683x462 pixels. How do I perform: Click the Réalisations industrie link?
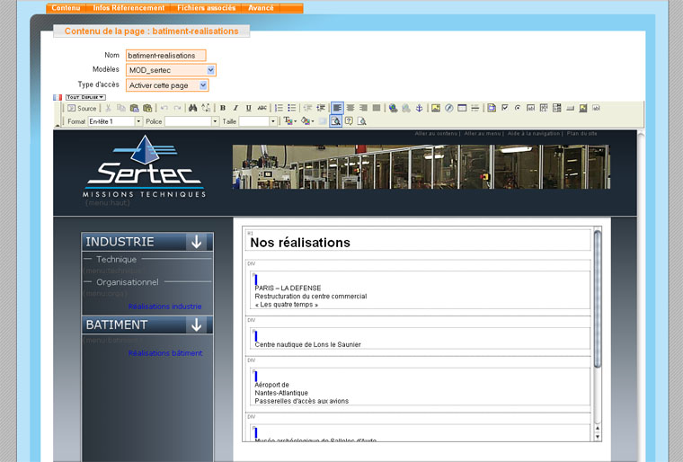(164, 307)
